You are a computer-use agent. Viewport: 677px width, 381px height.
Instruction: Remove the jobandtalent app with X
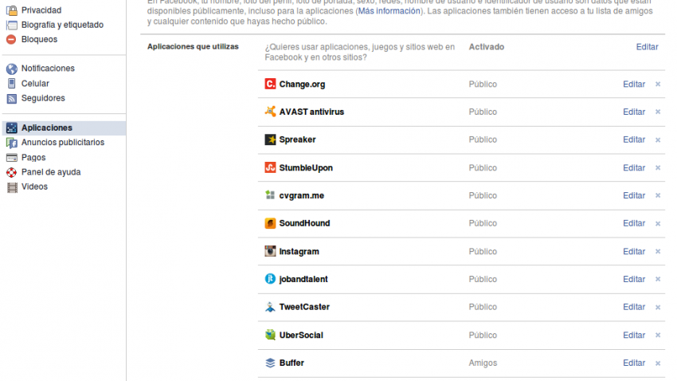[x=658, y=280]
